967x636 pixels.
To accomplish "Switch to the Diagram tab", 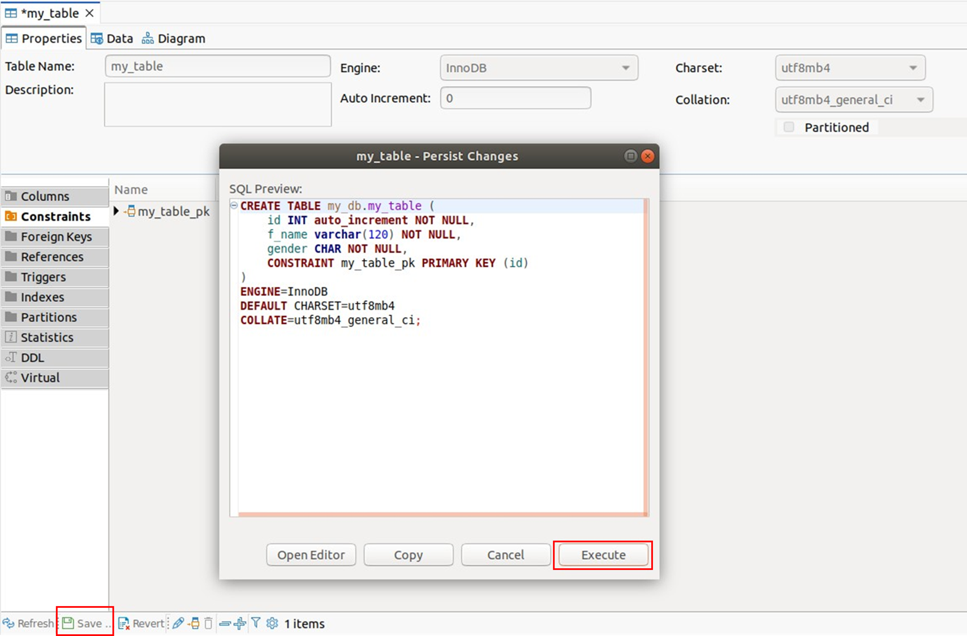I will pyautogui.click(x=173, y=38).
